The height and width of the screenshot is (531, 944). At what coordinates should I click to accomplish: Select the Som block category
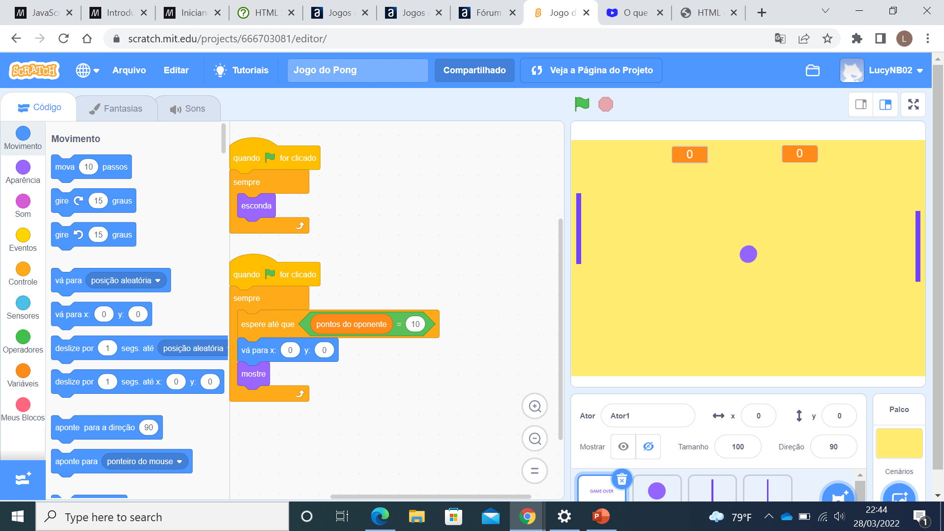tap(23, 206)
